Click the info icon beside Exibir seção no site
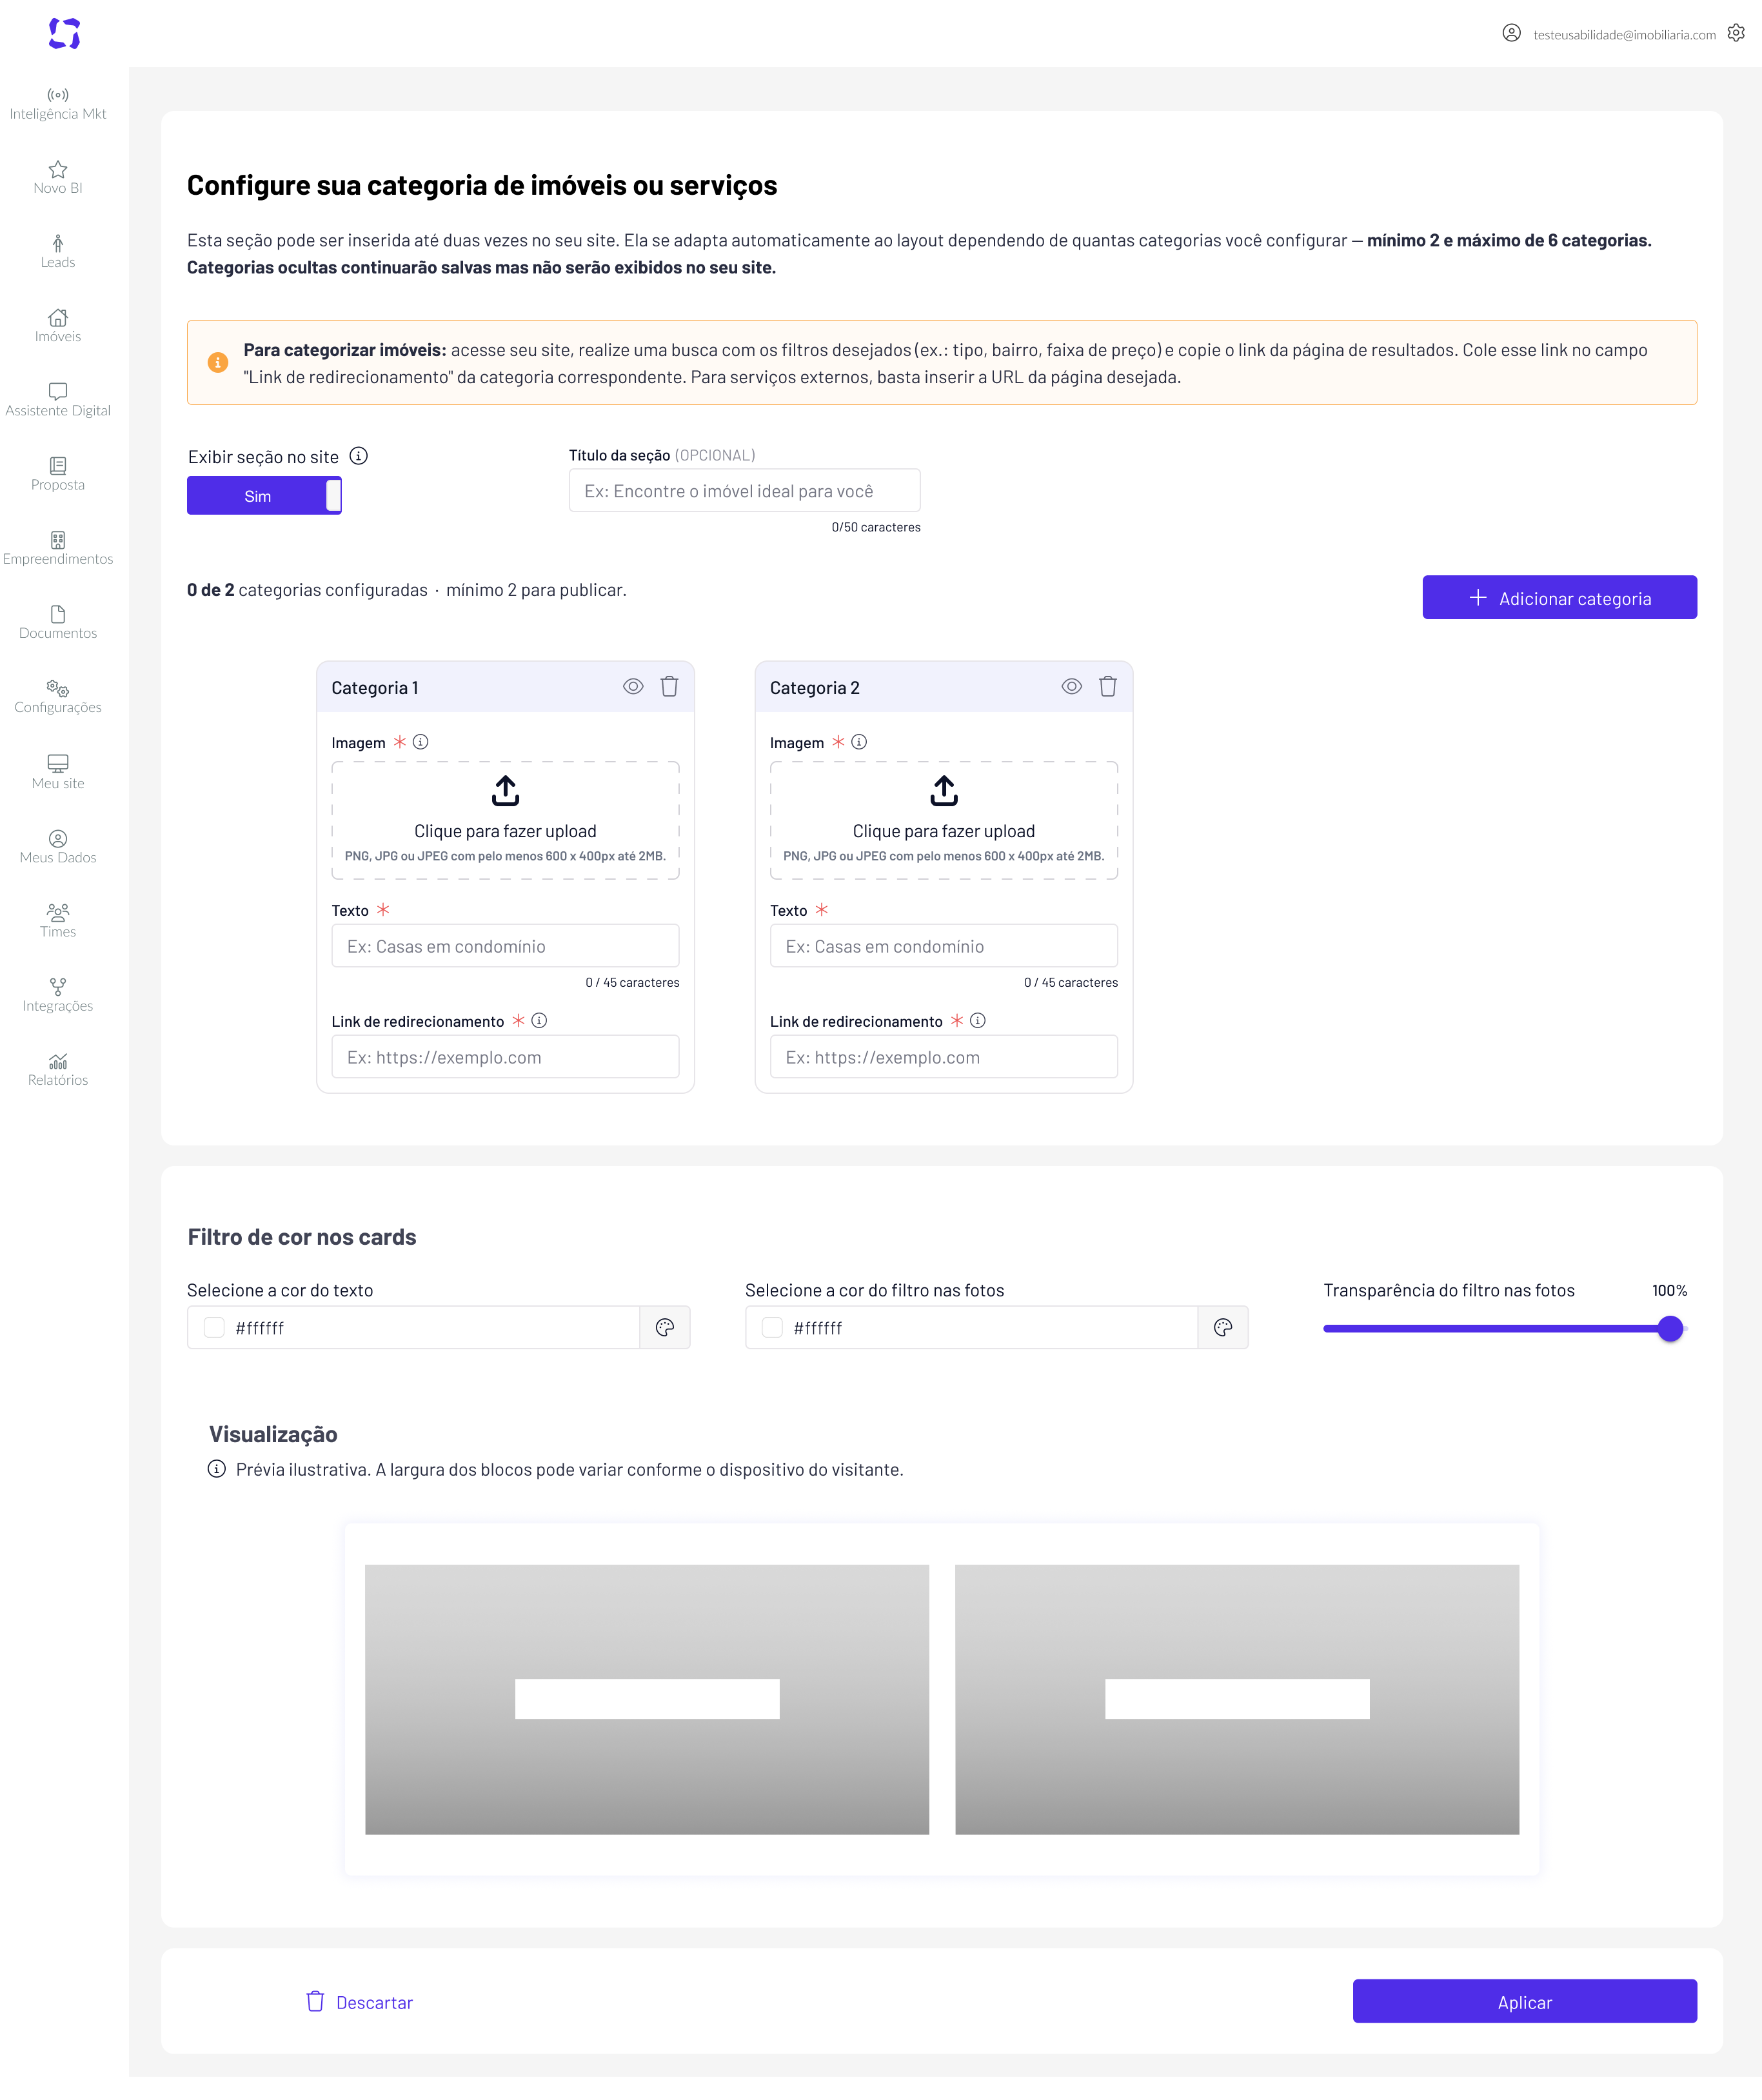 358,456
